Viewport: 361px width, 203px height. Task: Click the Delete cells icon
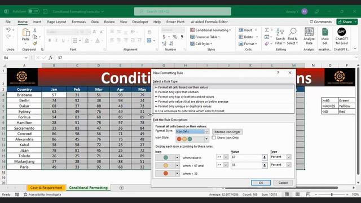(241, 37)
